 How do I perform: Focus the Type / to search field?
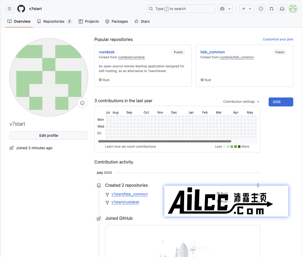click(x=181, y=9)
